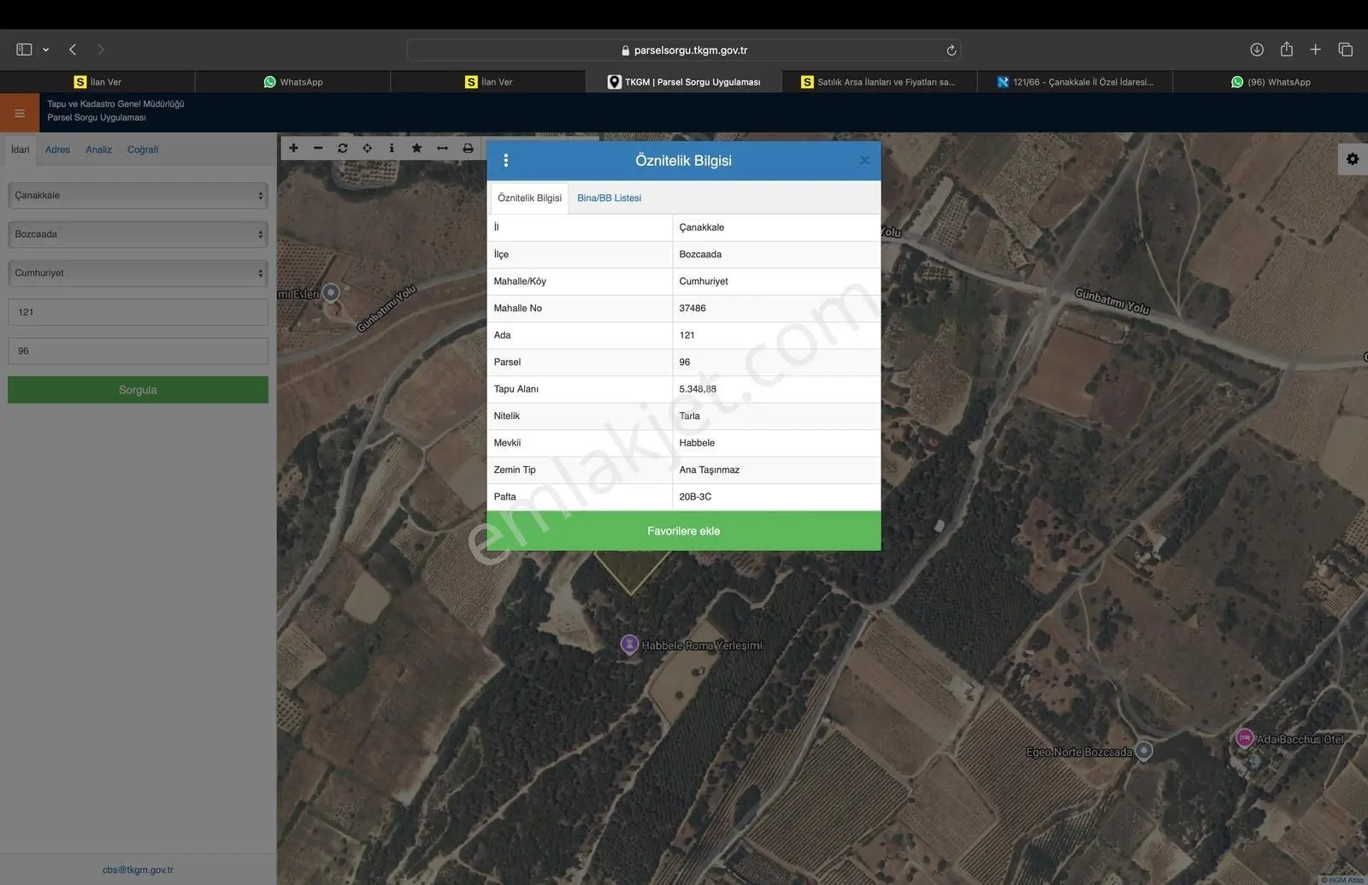
Task: Switch to the Satılık Arsa İlanları browser tab
Action: (x=879, y=82)
